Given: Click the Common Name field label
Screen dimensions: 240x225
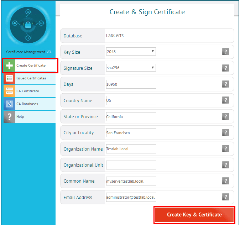Looking at the screenshot, I should (79, 181).
